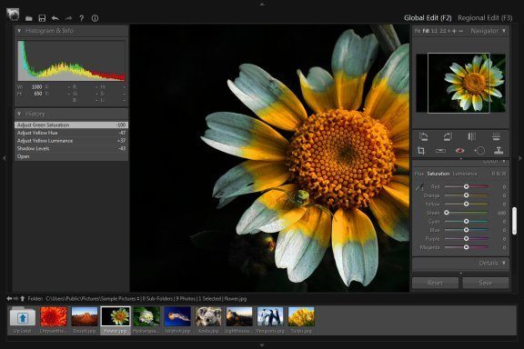This screenshot has width=524, height=349.
Task: Select the Red Eye removal tool
Action: [x=460, y=151]
